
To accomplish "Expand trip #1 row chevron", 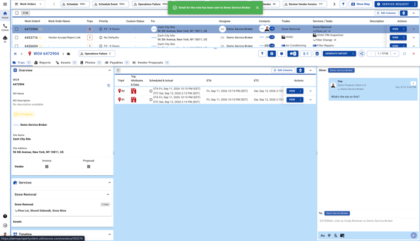I will coord(310,100).
